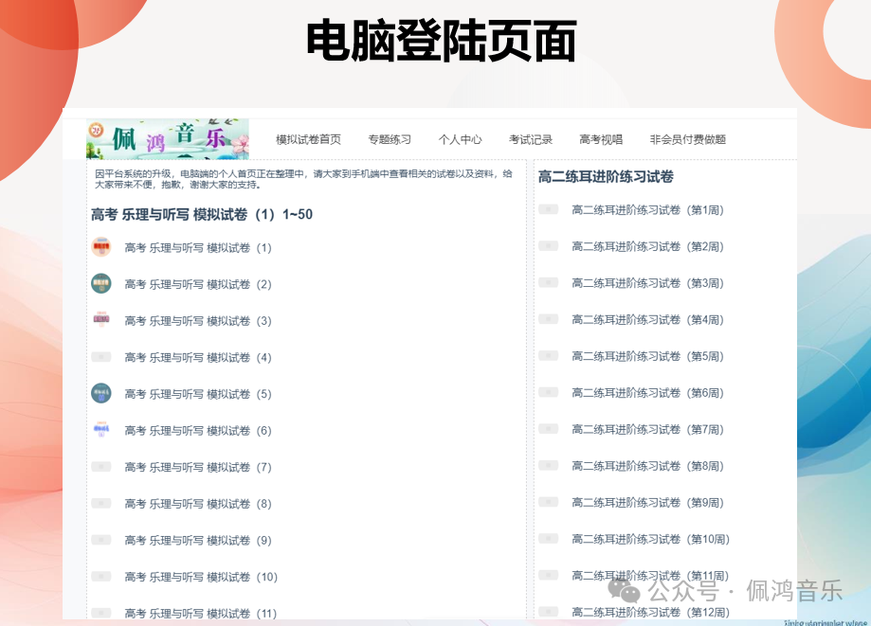This screenshot has width=871, height=626.
Task: Select 考试记录 in the top menu
Action: (531, 139)
